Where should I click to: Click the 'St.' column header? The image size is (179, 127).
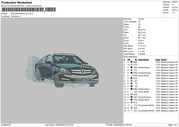coord(136,60)
